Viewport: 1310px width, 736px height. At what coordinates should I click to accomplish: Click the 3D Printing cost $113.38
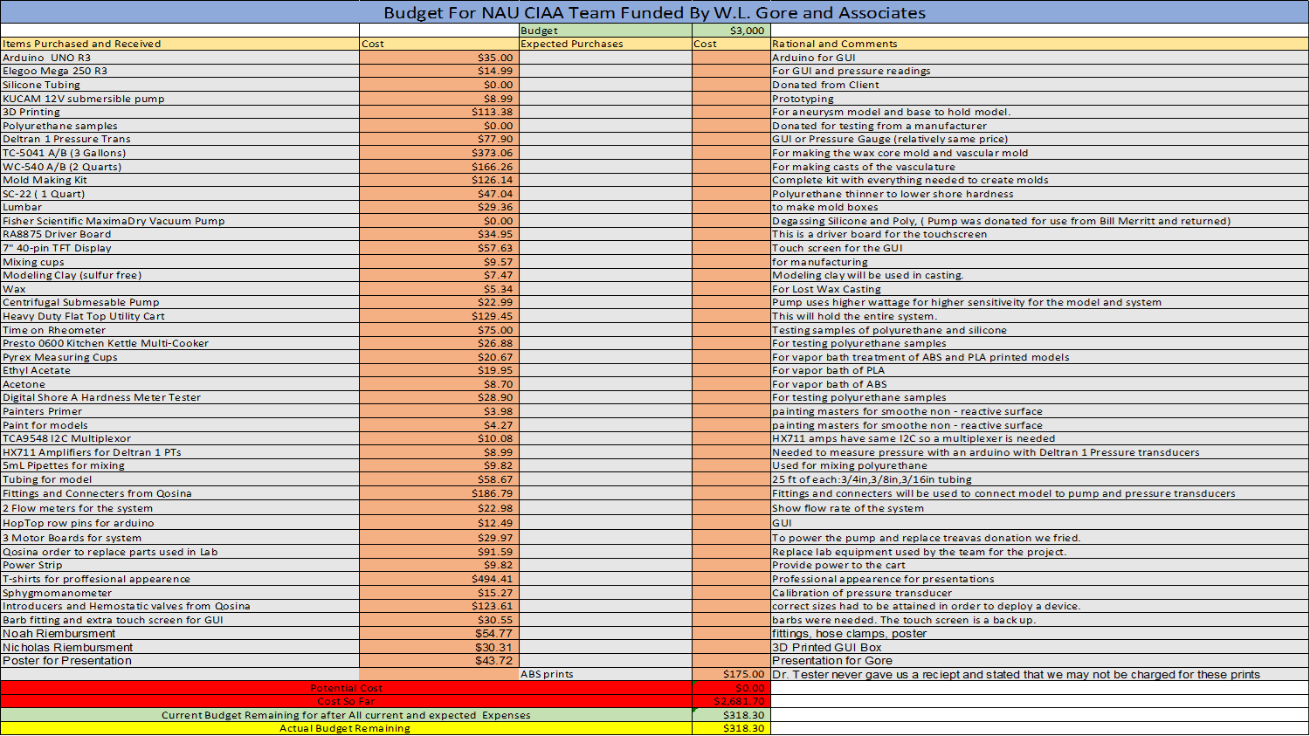[438, 112]
